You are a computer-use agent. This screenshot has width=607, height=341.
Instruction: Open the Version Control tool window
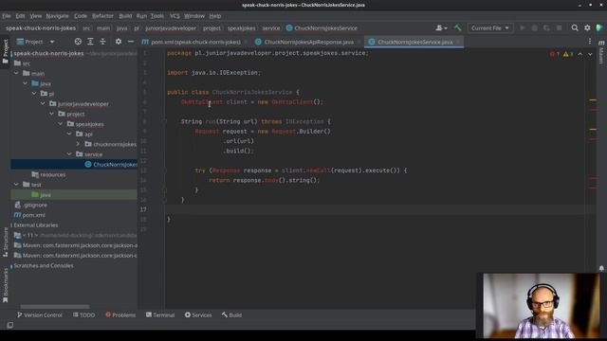(40, 315)
